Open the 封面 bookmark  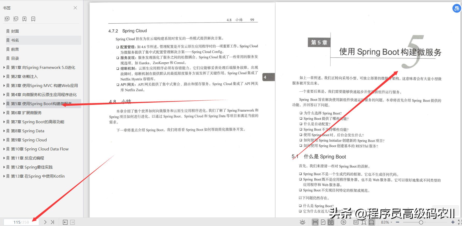tap(15, 31)
